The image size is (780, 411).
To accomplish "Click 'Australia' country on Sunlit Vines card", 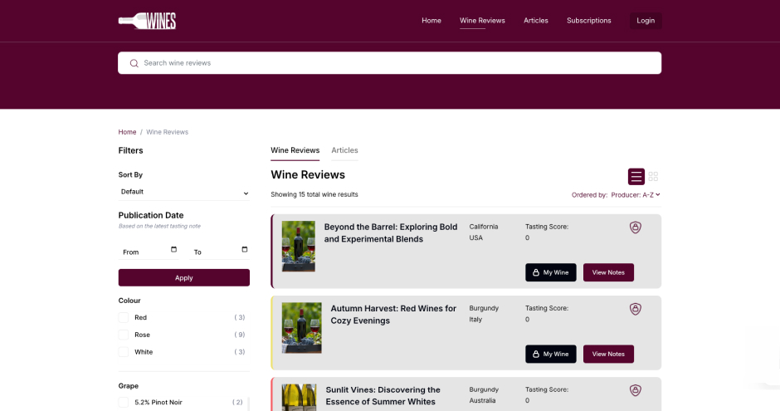I will [x=483, y=400].
